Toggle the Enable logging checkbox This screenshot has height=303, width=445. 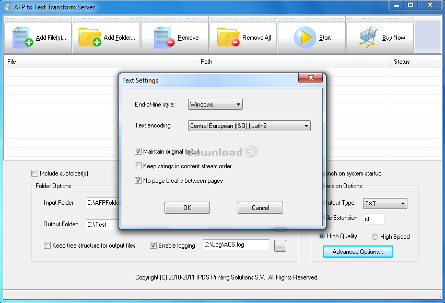point(153,246)
